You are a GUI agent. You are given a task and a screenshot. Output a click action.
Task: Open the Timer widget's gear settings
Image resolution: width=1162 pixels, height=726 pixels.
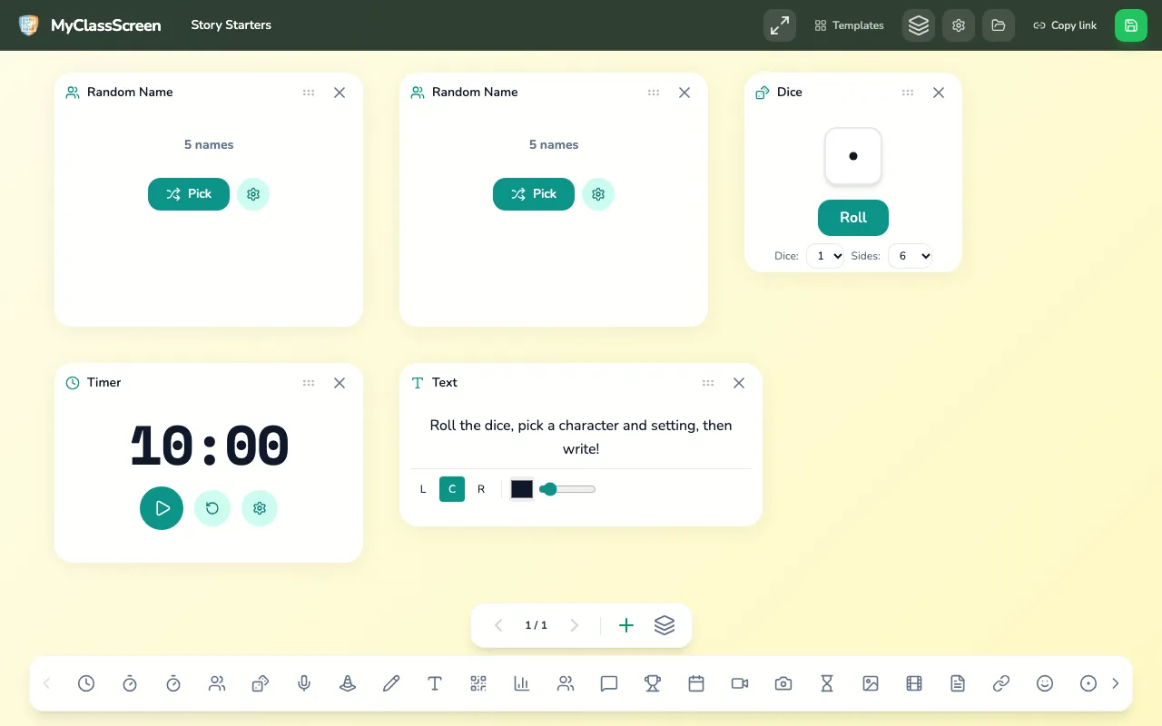pyautogui.click(x=260, y=508)
